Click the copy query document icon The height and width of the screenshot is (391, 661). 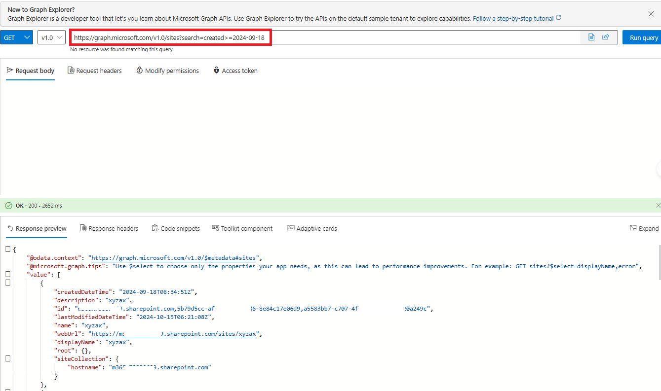tap(591, 37)
